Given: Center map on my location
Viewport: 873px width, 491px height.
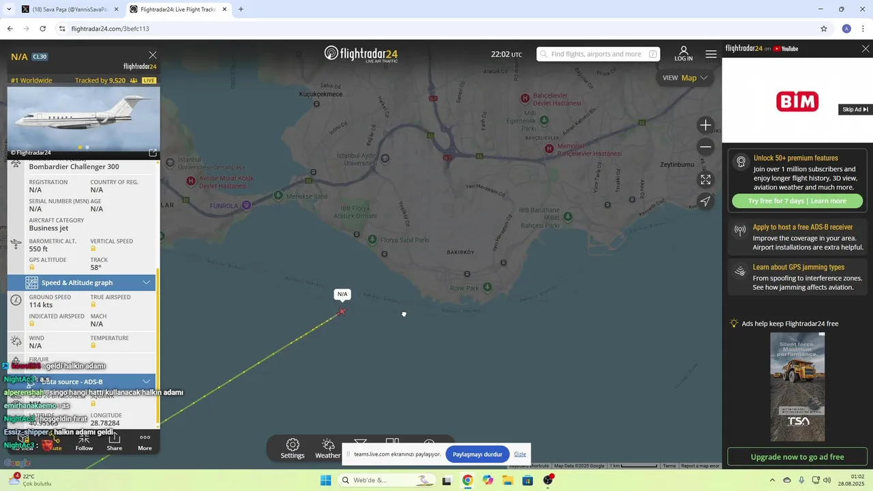Looking at the screenshot, I should point(706,201).
